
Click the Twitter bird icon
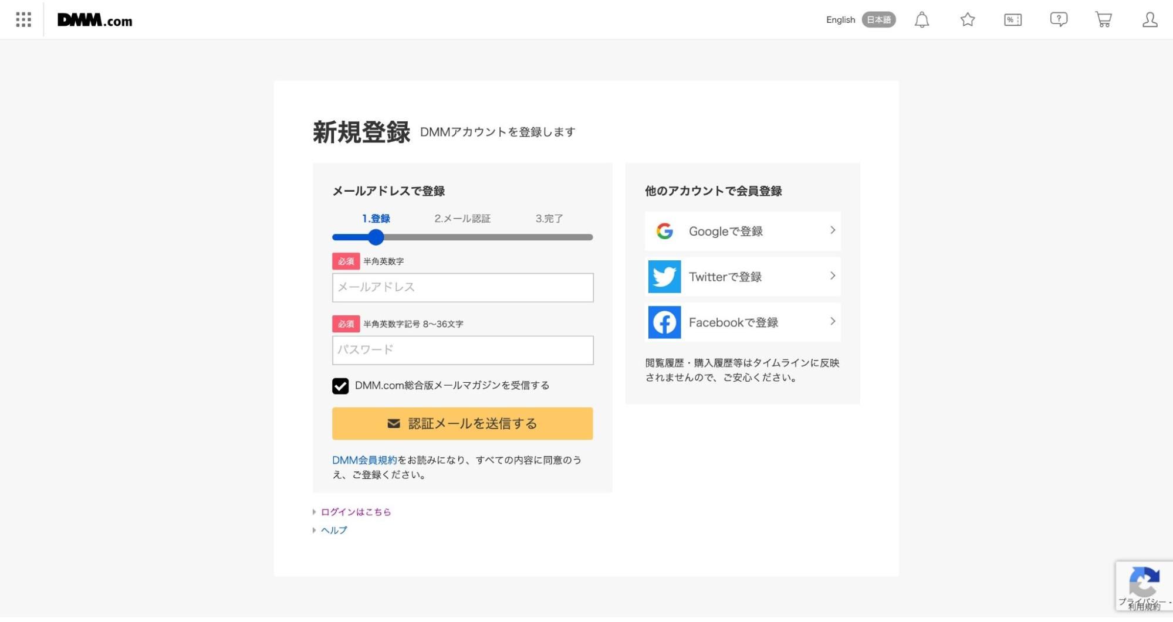664,277
